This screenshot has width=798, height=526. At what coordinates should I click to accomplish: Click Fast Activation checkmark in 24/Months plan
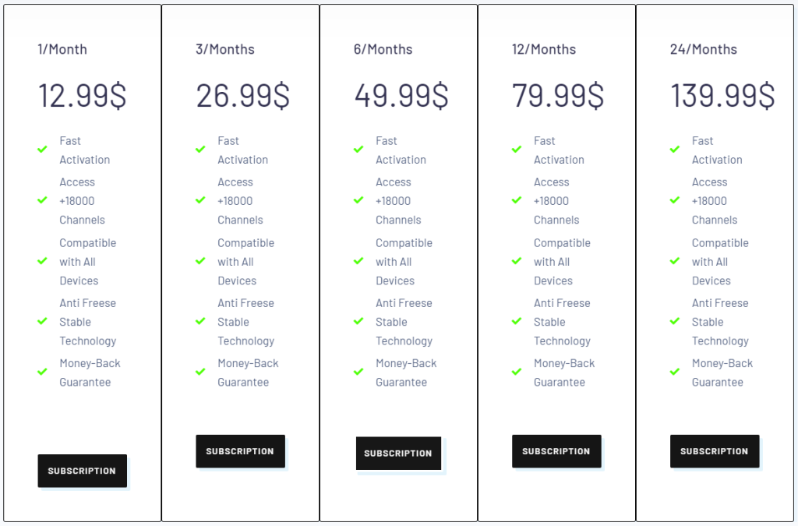pos(675,150)
